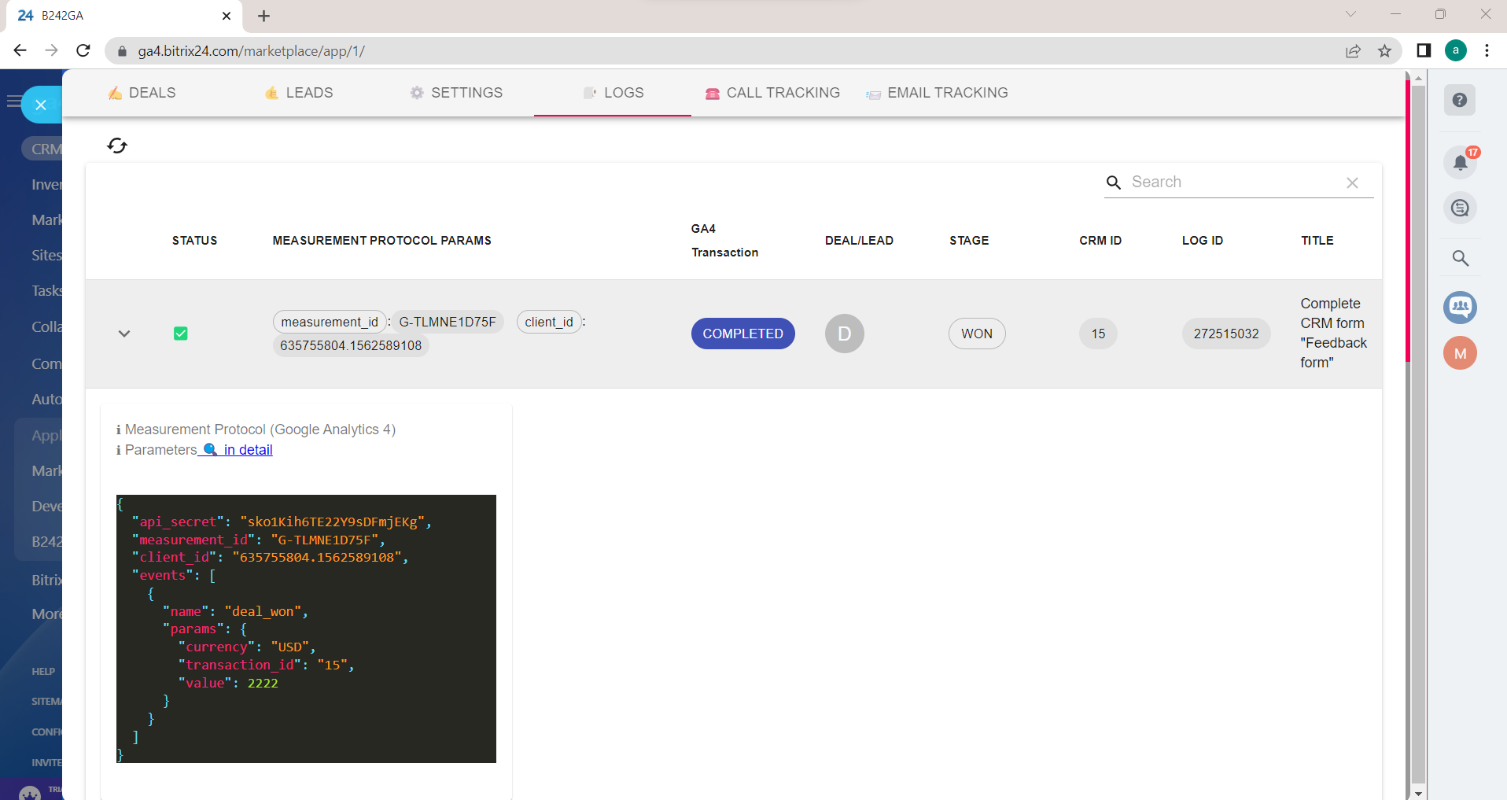Screen dimensions: 1507x800
Task: Click the right sidebar search magnifier
Action: coord(1460,258)
